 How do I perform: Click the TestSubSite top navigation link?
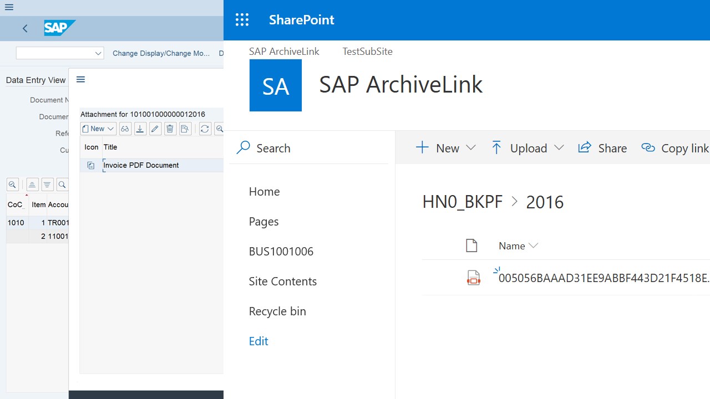(367, 52)
